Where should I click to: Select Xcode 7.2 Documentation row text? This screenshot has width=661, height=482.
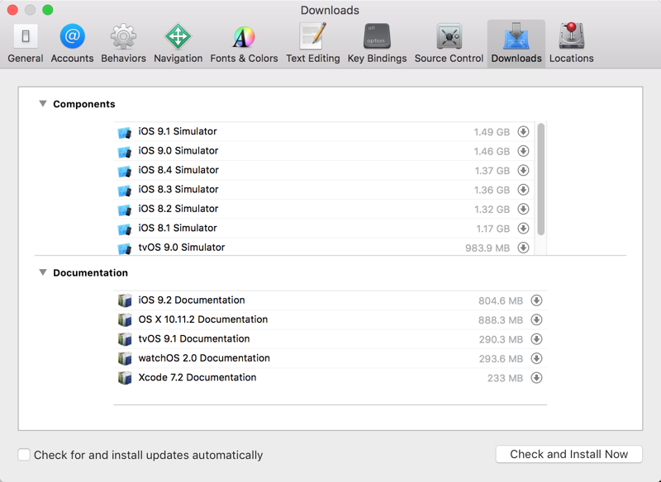point(197,378)
